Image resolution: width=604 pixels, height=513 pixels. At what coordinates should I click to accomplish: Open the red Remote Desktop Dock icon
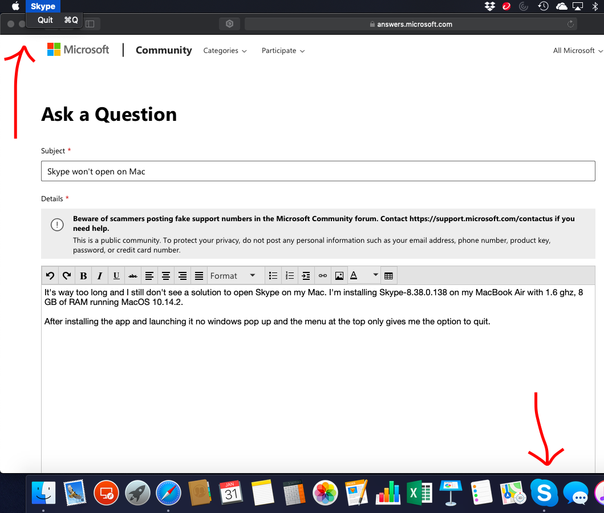tap(106, 492)
